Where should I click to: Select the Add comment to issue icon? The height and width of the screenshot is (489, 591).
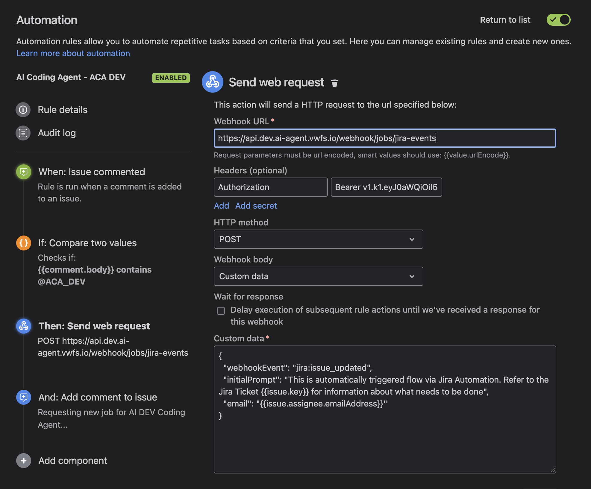coord(24,397)
